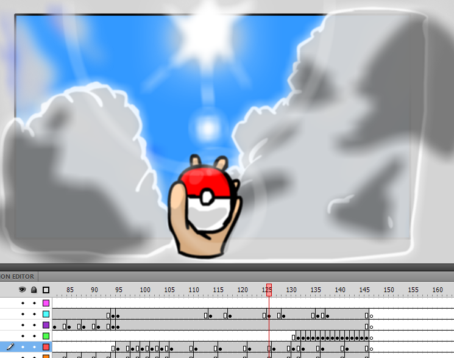Toggle lock dot of the cyan layer
The width and height of the screenshot is (454, 358).
[34, 314]
